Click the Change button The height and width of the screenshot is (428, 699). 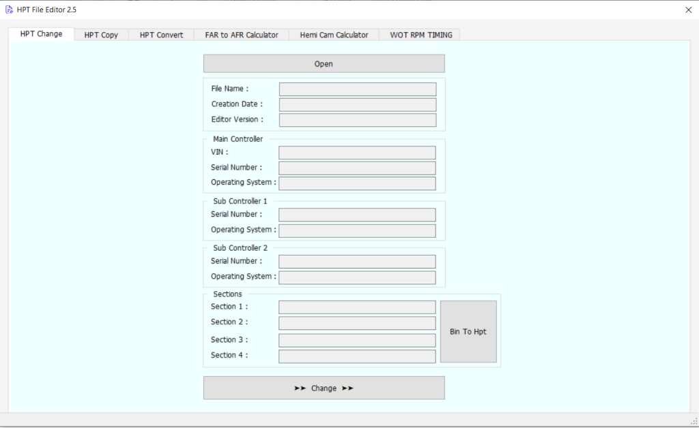324,387
